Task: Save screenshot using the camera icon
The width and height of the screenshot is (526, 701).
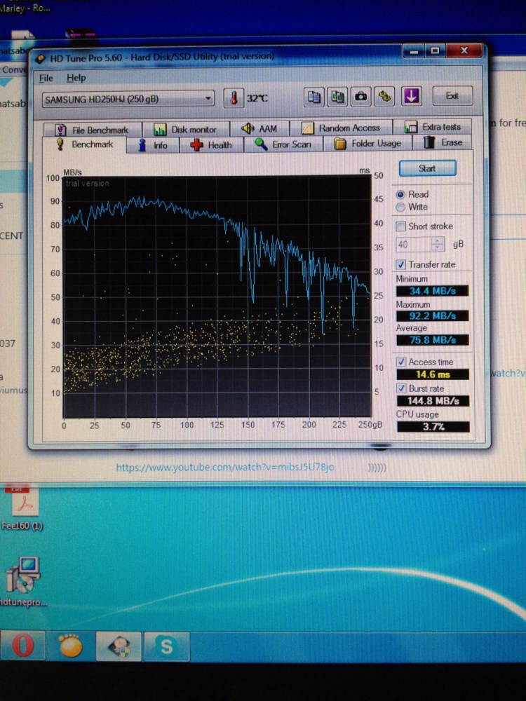Action: pos(361,96)
